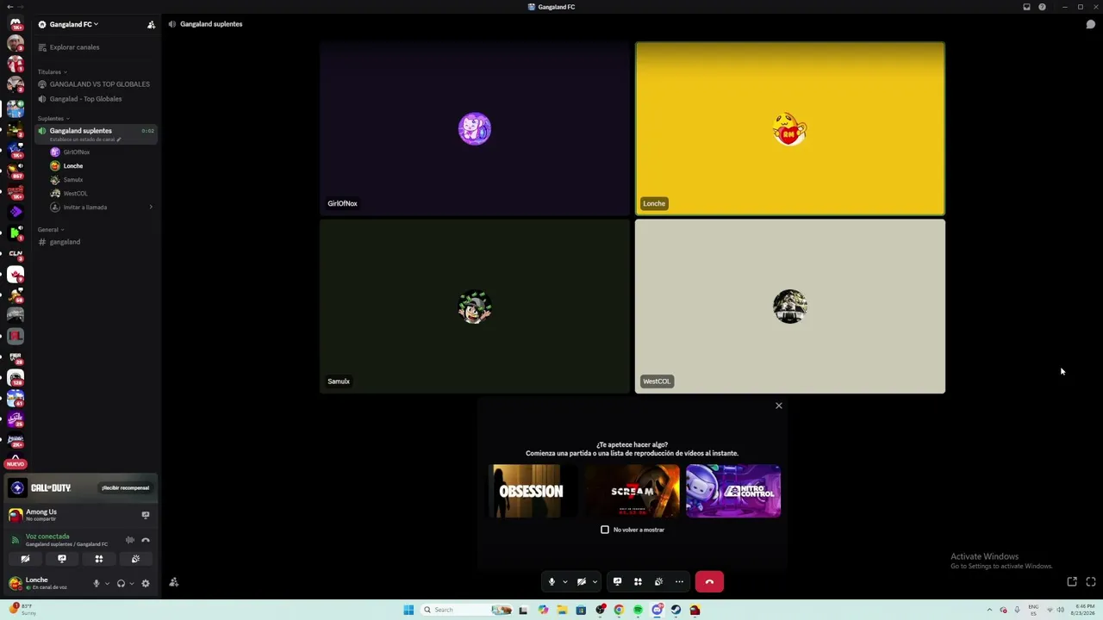1103x620 pixels.
Task: Turn on camera from the Voz conectada panel
Action: (x=25, y=559)
